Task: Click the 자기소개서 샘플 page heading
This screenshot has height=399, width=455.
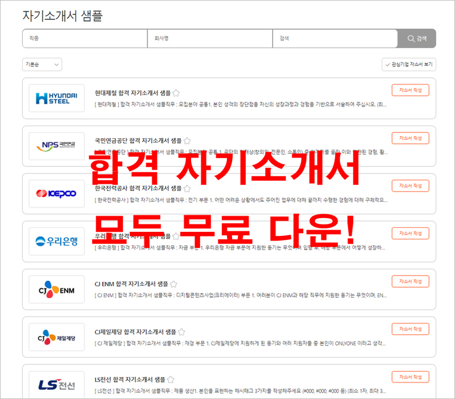Action: tap(63, 16)
